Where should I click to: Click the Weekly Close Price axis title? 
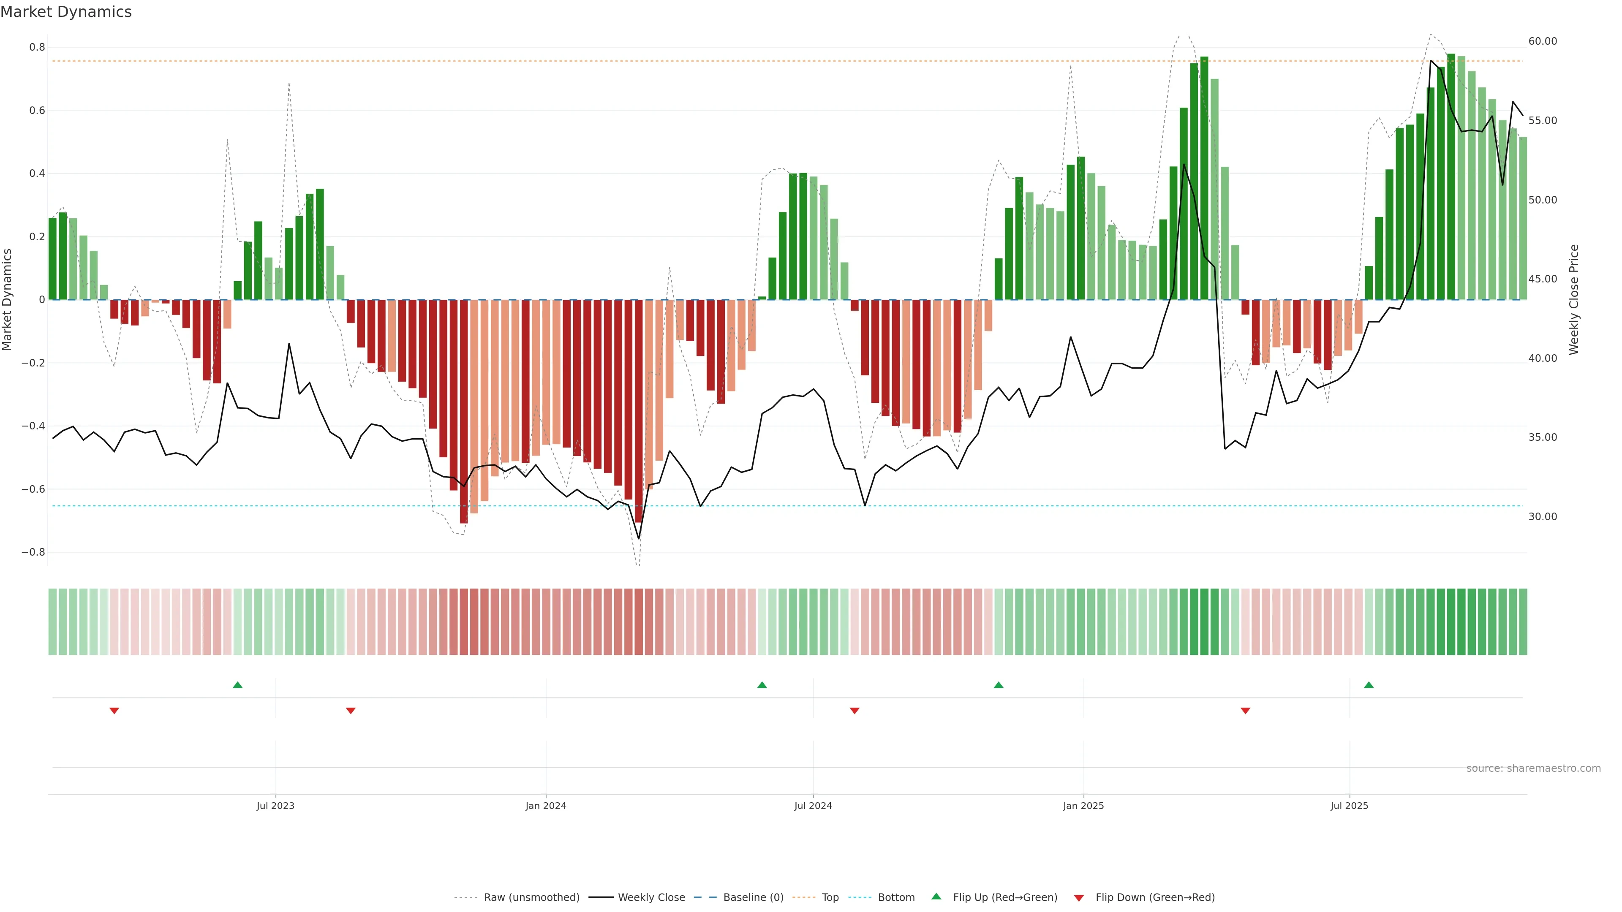click(x=1574, y=300)
